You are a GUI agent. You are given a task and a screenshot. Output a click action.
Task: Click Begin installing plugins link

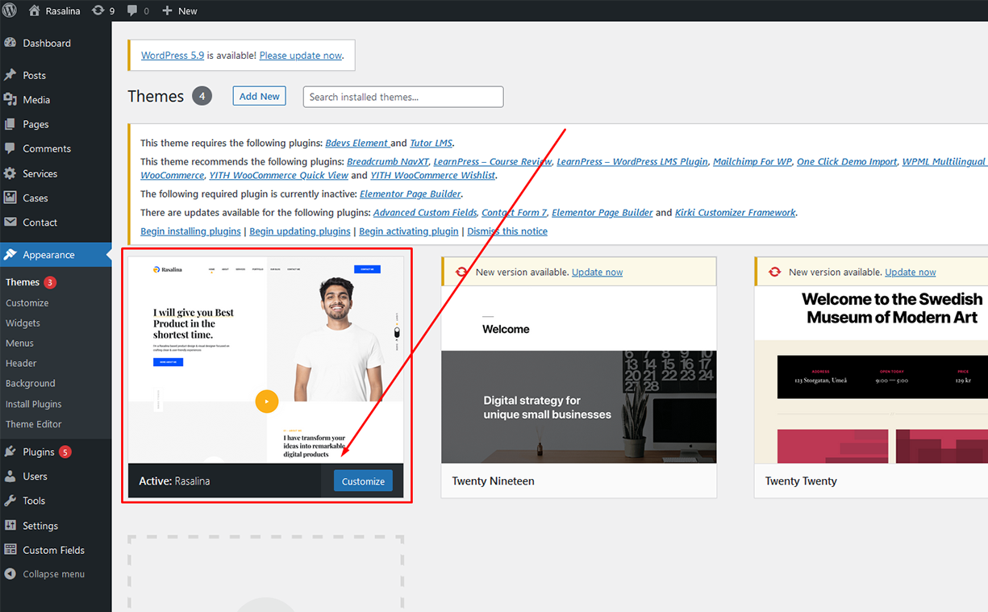click(190, 231)
